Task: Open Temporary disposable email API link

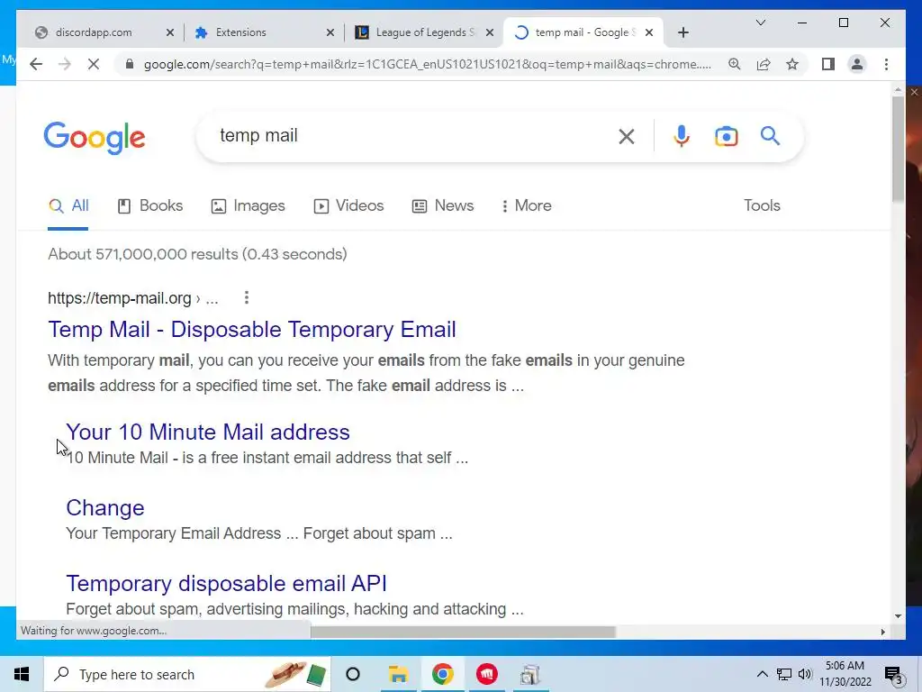Action: pos(226,583)
